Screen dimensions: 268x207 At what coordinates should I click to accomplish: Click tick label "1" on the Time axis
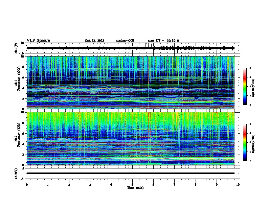48,185
